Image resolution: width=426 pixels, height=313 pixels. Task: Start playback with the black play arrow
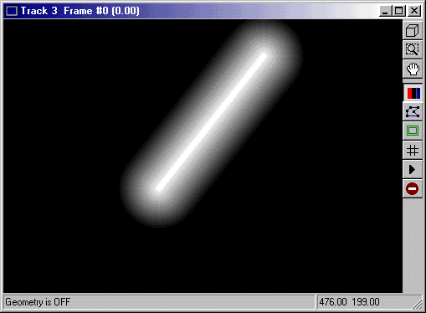[x=413, y=169]
